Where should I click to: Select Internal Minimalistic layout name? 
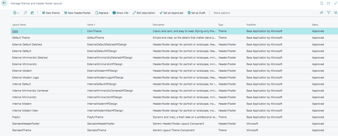pyautogui.click(x=24, y=97)
